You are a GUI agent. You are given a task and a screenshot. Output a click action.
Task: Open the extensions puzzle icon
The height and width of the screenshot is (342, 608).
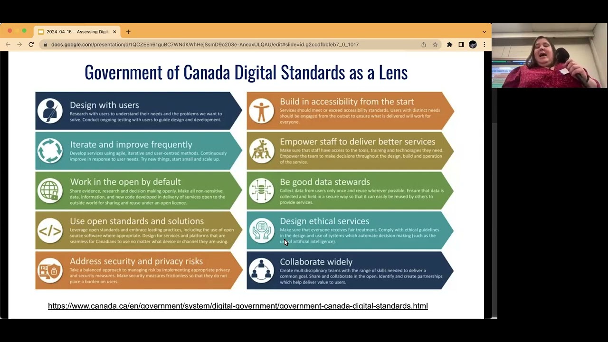450,45
